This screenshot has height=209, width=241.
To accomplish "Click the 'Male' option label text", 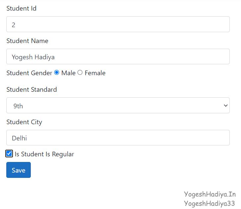I will click(x=69, y=73).
